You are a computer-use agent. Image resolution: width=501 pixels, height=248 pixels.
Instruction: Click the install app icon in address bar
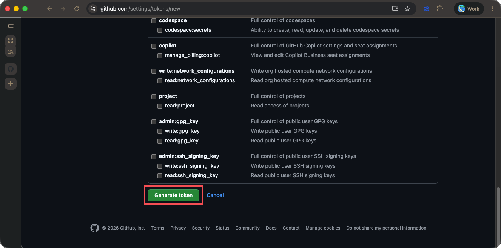[395, 9]
